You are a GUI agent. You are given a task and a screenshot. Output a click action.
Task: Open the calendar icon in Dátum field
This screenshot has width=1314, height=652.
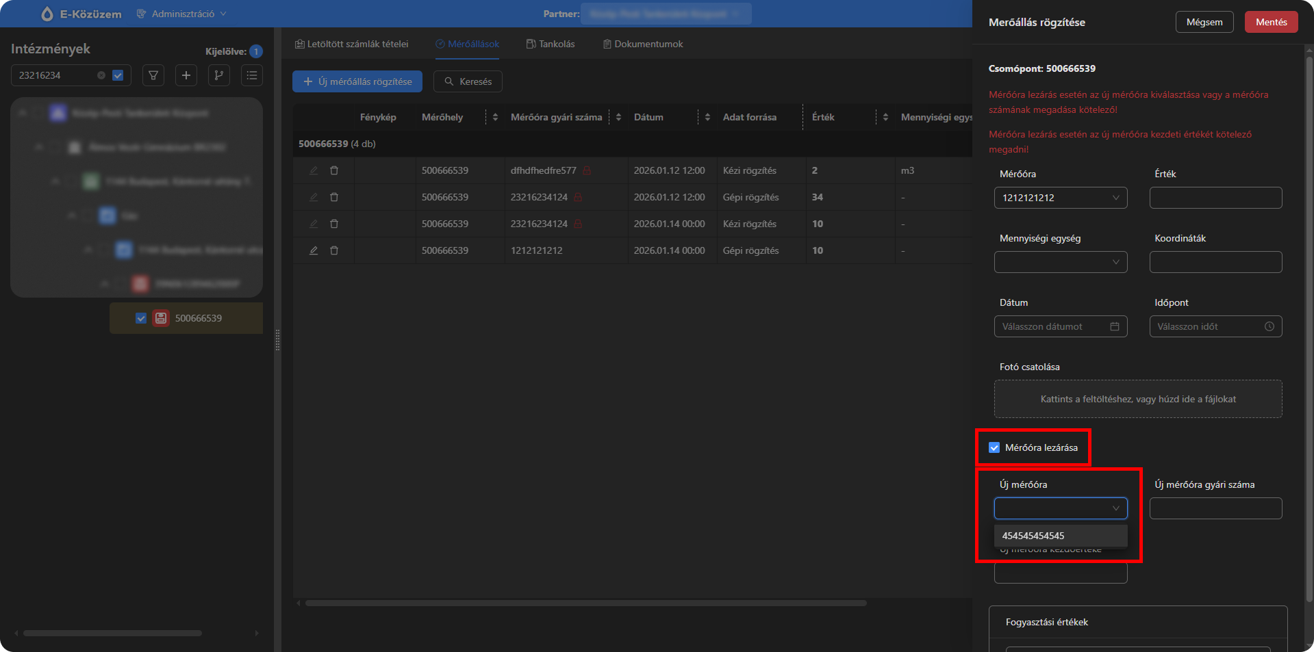tap(1114, 326)
